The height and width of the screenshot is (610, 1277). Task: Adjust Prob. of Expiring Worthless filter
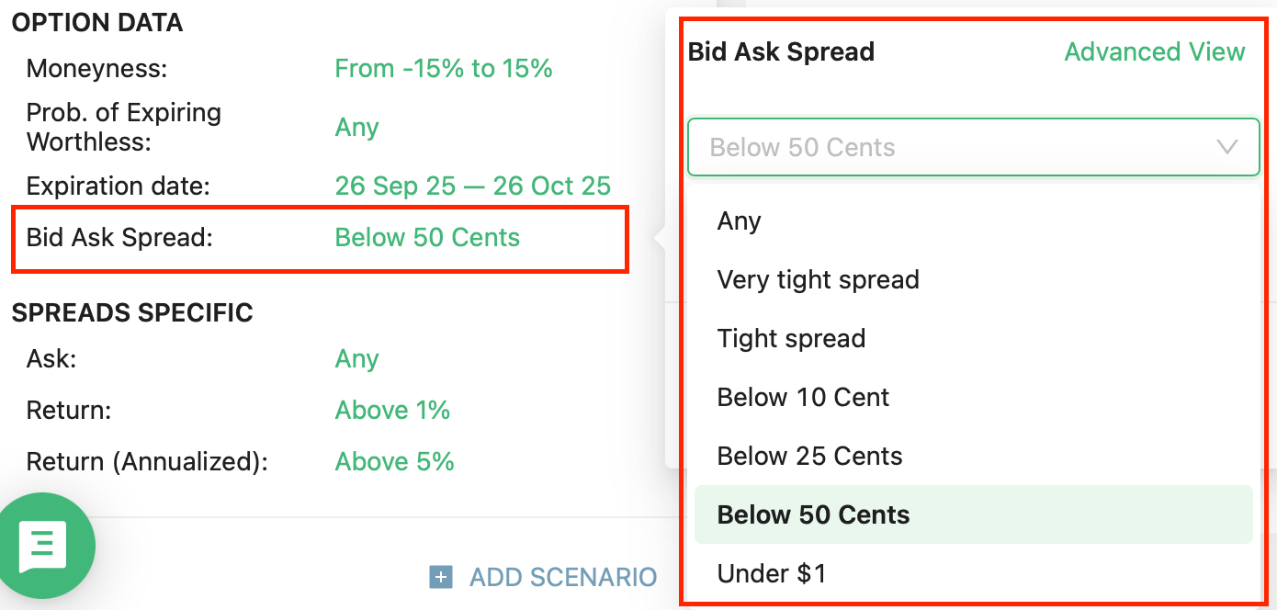(356, 128)
